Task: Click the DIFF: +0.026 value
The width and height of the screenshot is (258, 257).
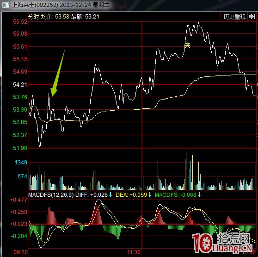Action: click(x=92, y=195)
